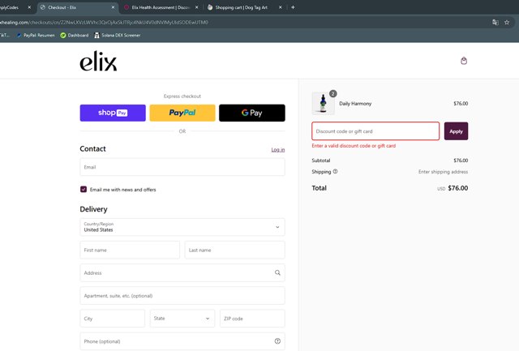Viewport: 519px width, 351px height.
Task: Focus the Apartment, suite field
Action: 182,295
